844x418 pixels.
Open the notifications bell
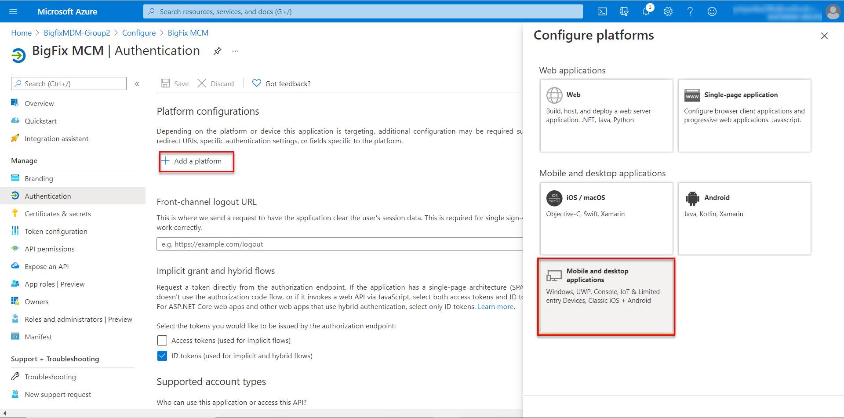coord(646,11)
